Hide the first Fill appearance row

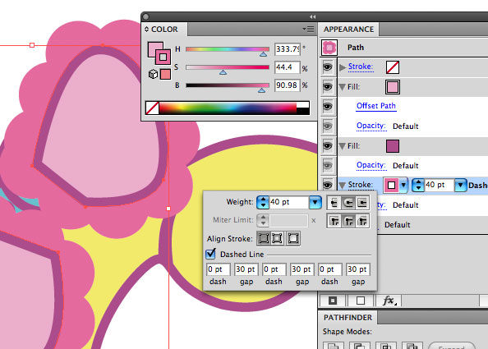[x=328, y=87]
